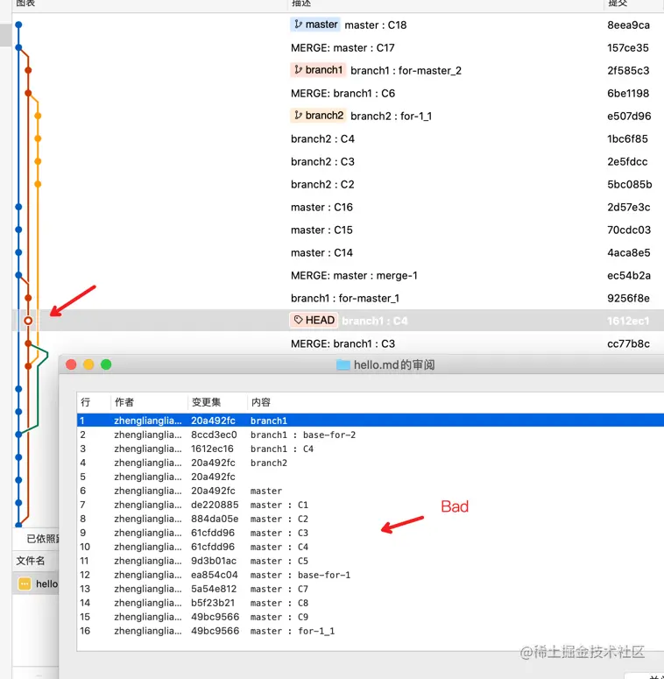Select blame line 'master : C1'
This screenshot has width=664, height=679.
pyautogui.click(x=370, y=505)
